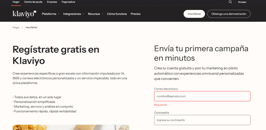The width and height of the screenshot is (266, 130).
Task: Open the Empresa top link
Action: click(52, 2)
